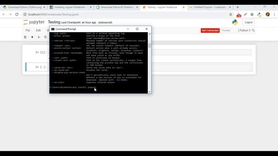Viewport: 278px width, 156px height.
Task: Click the notebook title Testing
Action: [54, 22]
